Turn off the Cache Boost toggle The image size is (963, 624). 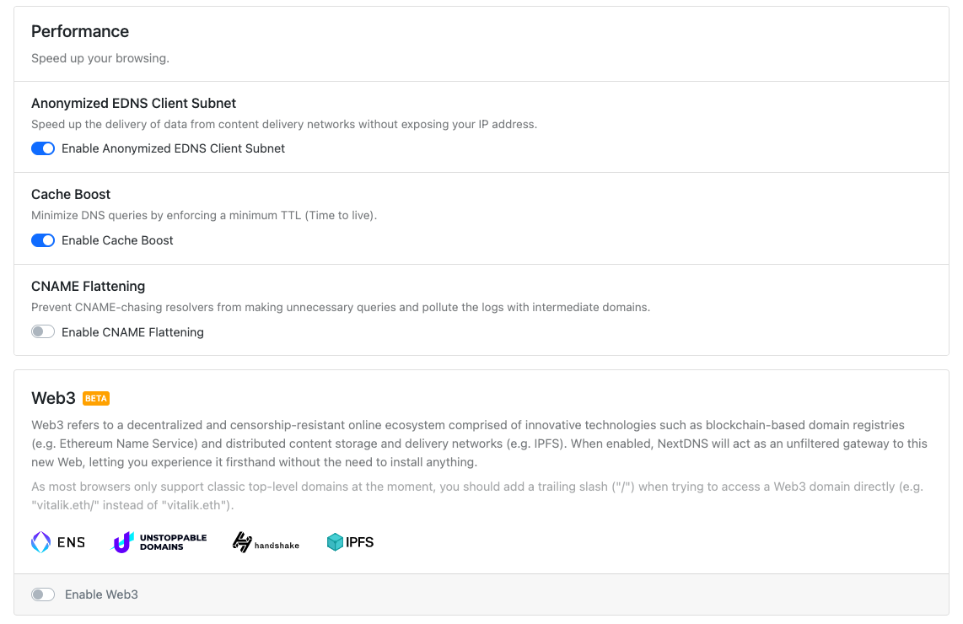pyautogui.click(x=43, y=240)
